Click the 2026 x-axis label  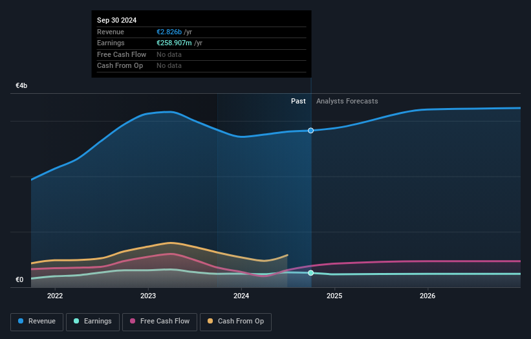pos(428,296)
